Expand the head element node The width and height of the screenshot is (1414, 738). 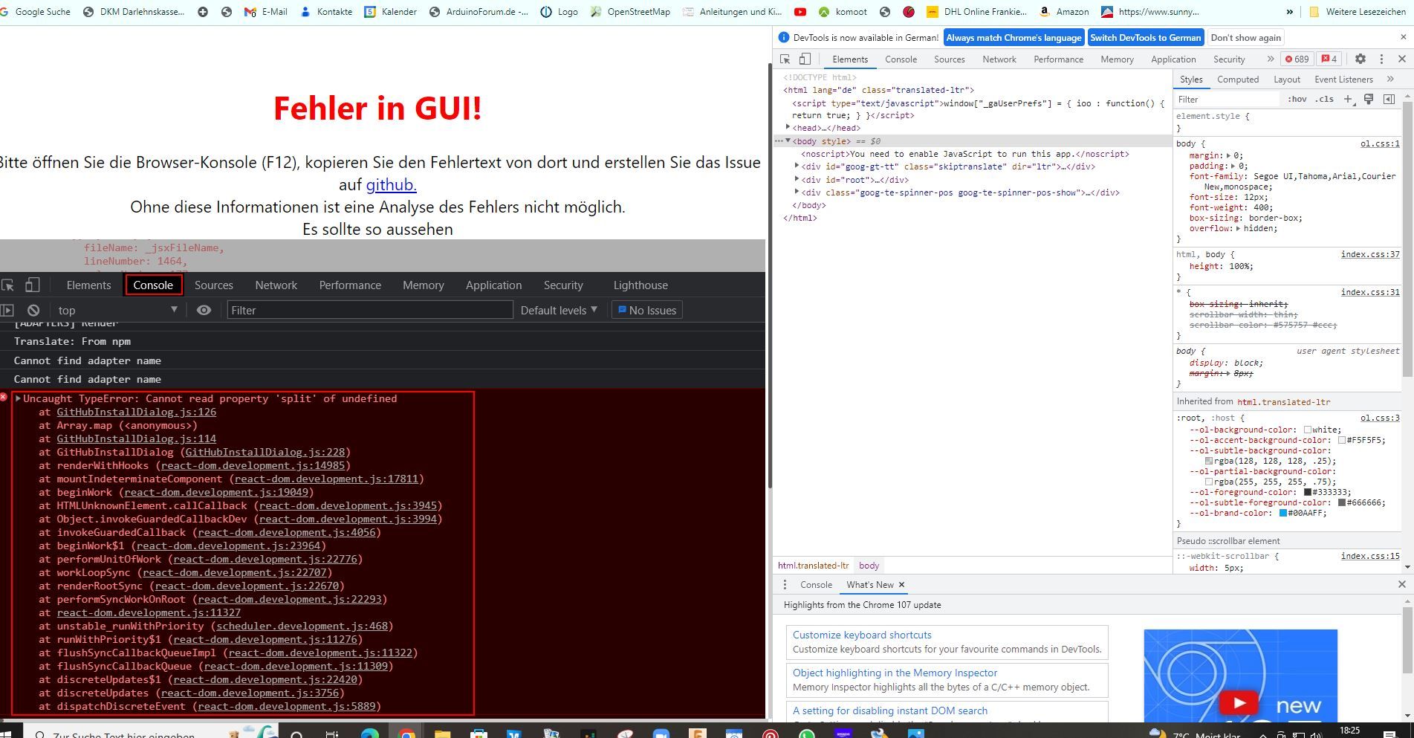click(x=788, y=128)
